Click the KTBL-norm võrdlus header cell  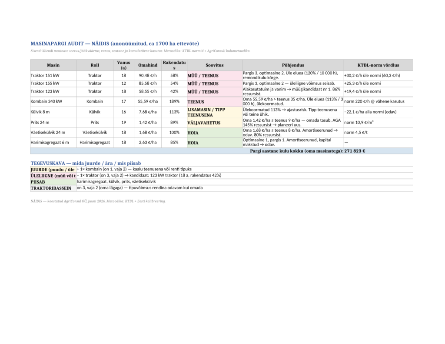379,65
